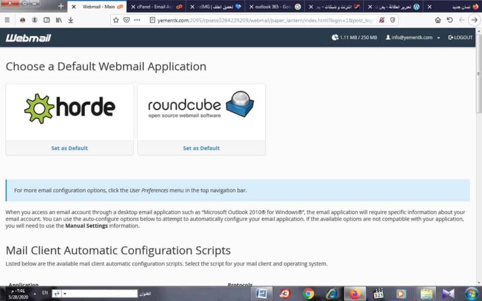The image size is (482, 301).
Task: Open Google Chrome from the taskbar
Action: pyautogui.click(x=308, y=294)
